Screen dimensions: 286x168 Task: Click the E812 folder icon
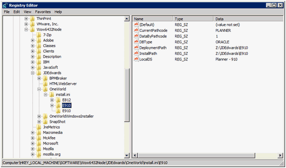point(58,100)
